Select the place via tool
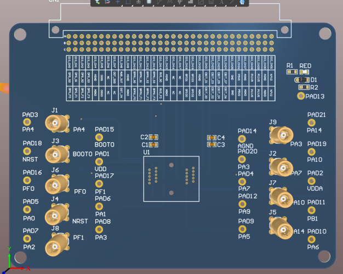Image resolution: width=343 pixels, height=274 pixels. click(x=180, y=3)
